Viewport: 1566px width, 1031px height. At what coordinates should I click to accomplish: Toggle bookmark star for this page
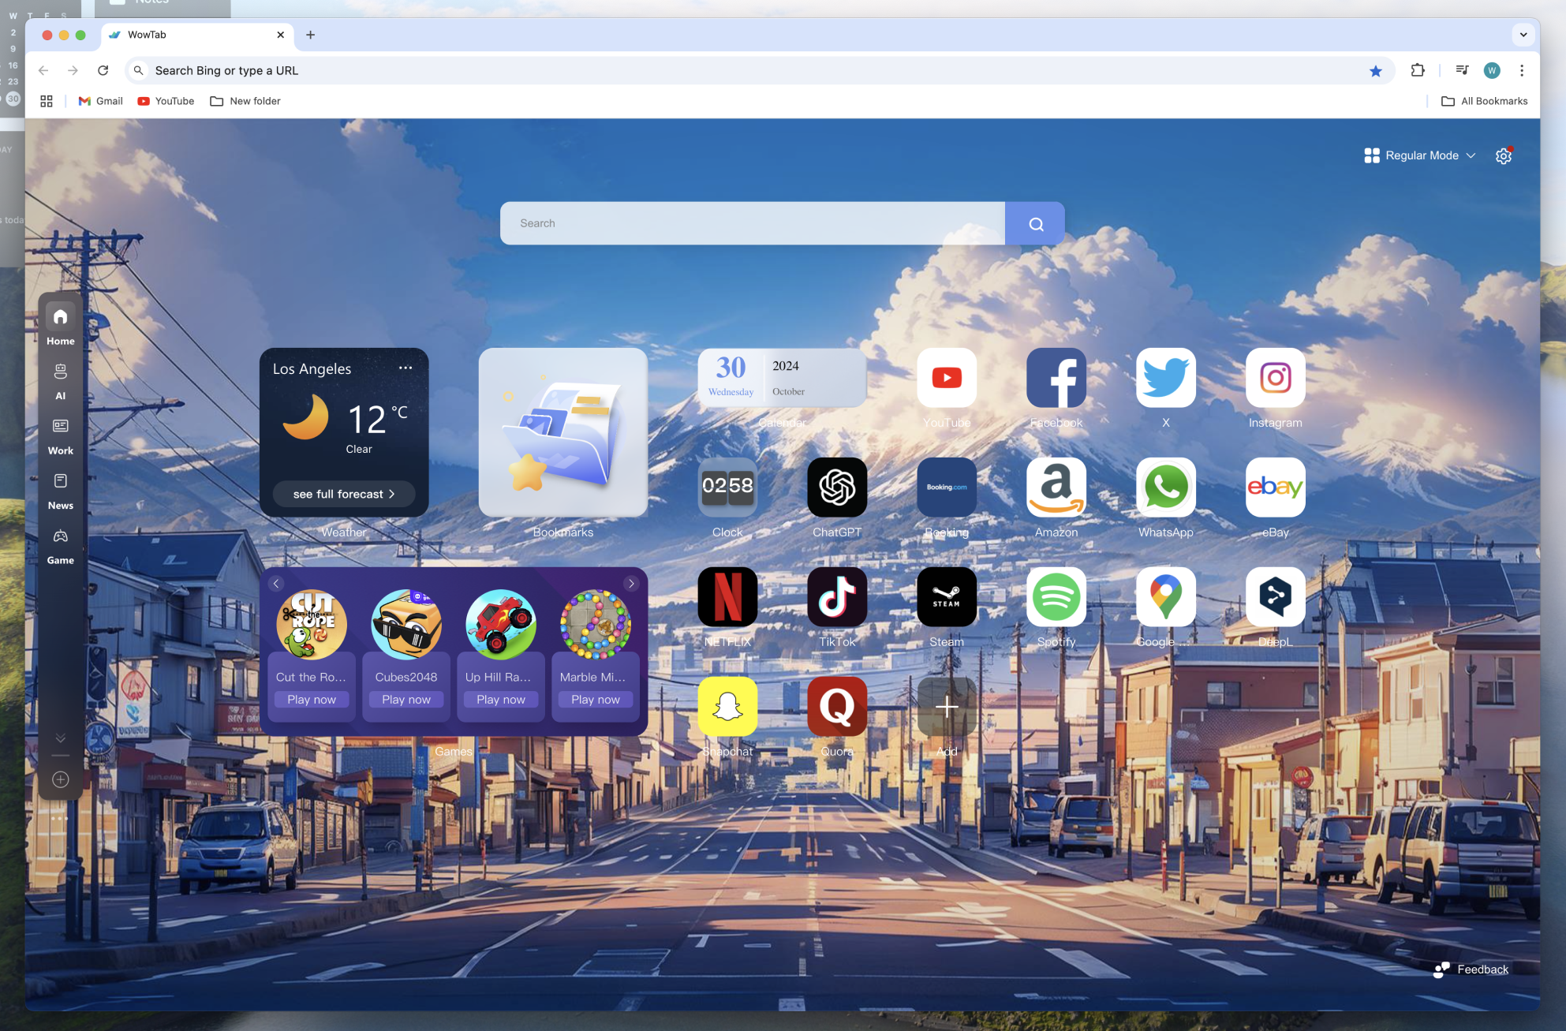click(1376, 71)
